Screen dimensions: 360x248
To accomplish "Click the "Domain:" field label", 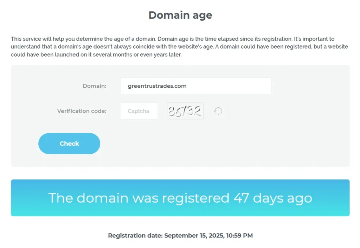I will [x=95, y=86].
